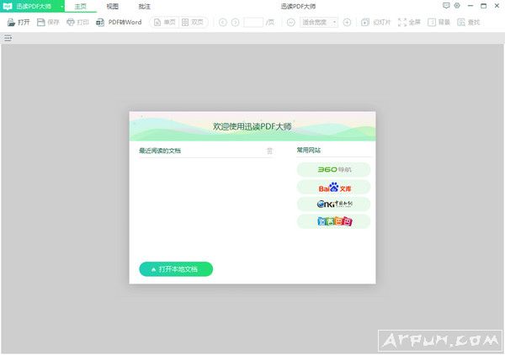The width and height of the screenshot is (505, 355).
Task: Maximize the window
Action: click(483, 6)
